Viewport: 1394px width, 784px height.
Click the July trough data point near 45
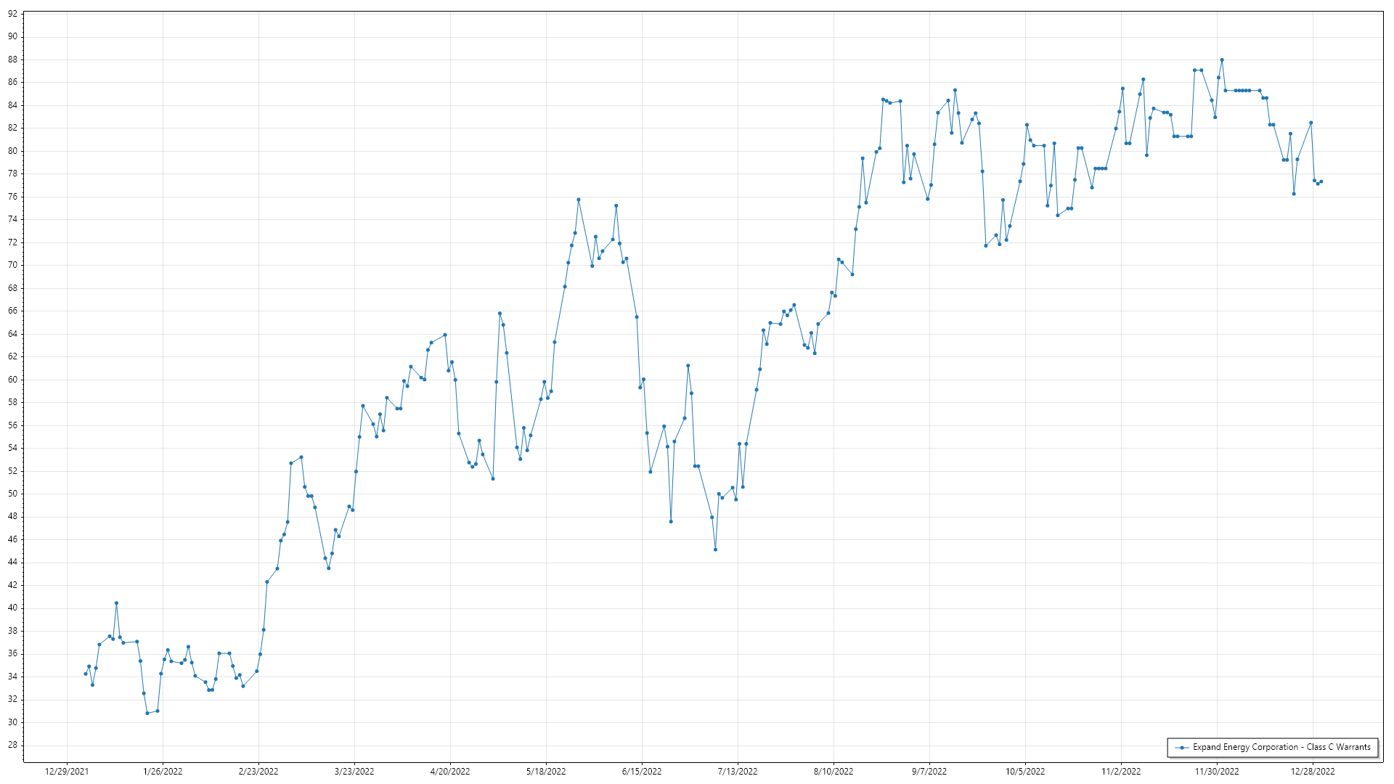(715, 550)
